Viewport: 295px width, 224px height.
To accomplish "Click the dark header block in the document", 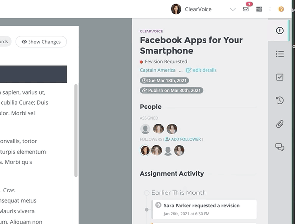I will 33,74.
